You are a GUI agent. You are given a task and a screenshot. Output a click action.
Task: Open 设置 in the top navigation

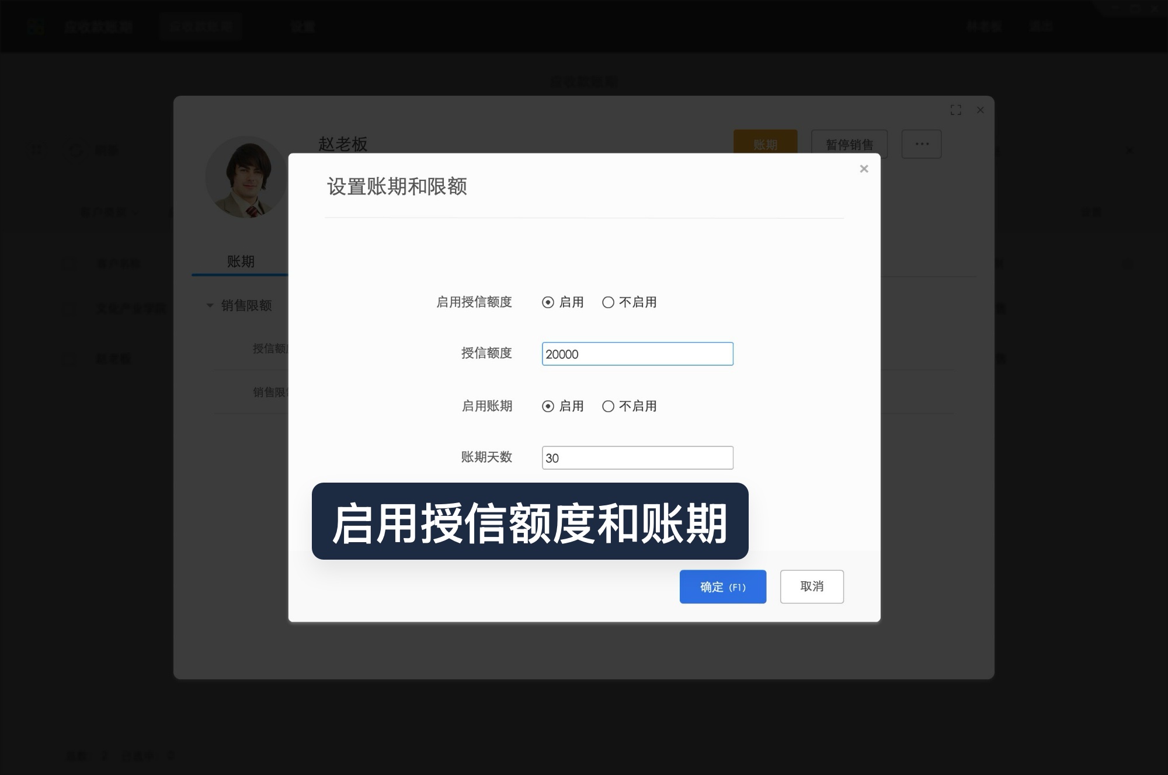pyautogui.click(x=303, y=26)
